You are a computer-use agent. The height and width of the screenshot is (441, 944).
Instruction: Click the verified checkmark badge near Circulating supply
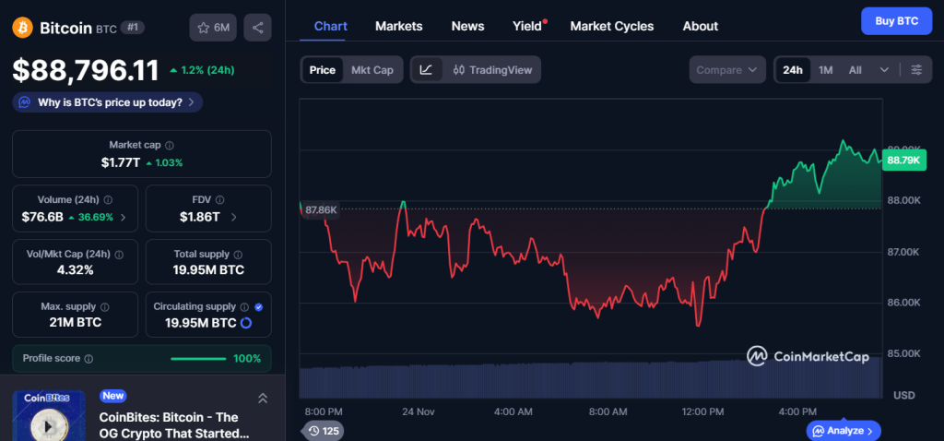tap(259, 307)
